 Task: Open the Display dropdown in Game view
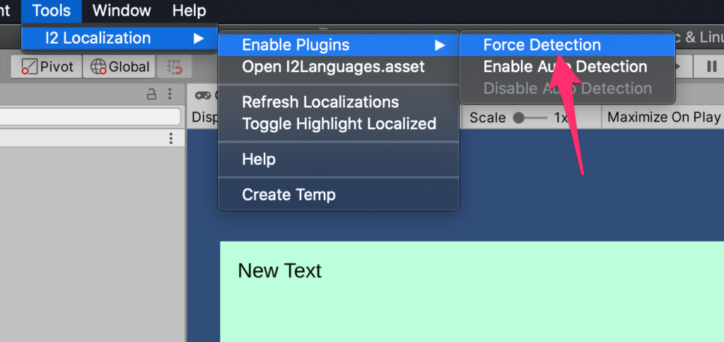(205, 117)
